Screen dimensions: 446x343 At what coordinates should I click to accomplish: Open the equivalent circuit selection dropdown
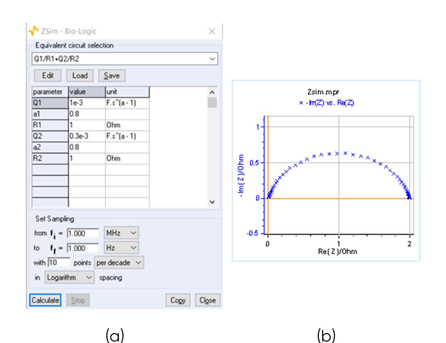pos(212,59)
